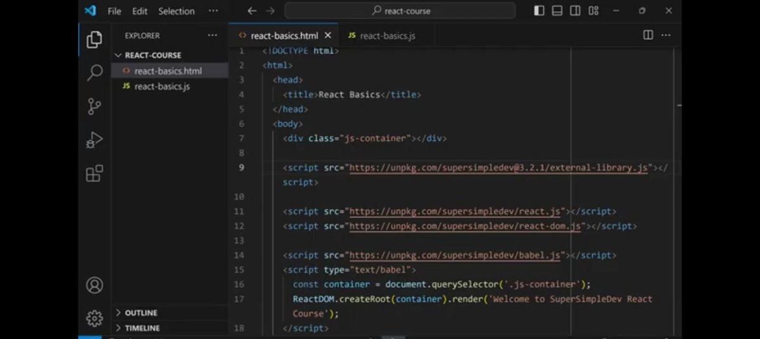
Task: Click the 'js-container' class value on line 7
Action: (376, 139)
